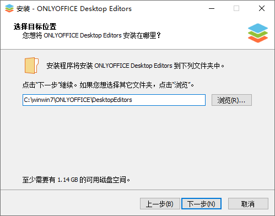Click the window title 安装 - ONLYOFFICE Desktop Editors

click(x=74, y=9)
